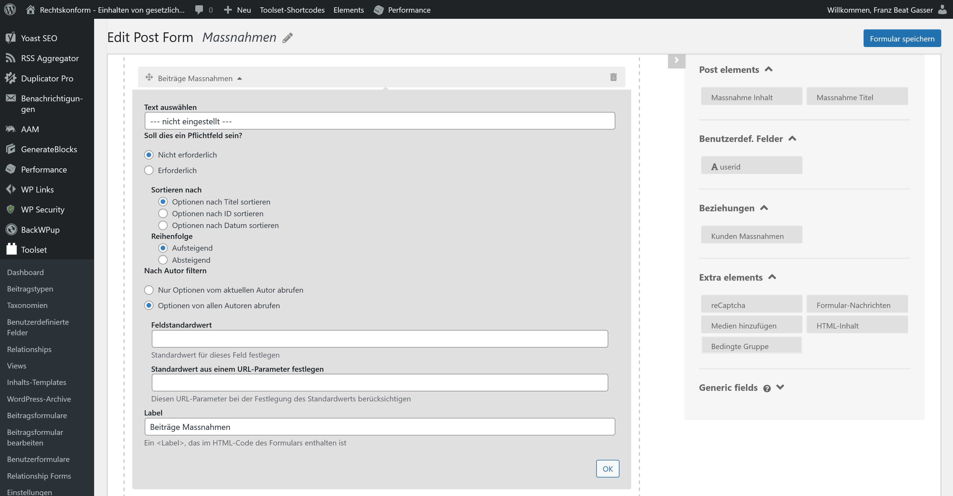Click the URL-Parameter input field

click(379, 383)
